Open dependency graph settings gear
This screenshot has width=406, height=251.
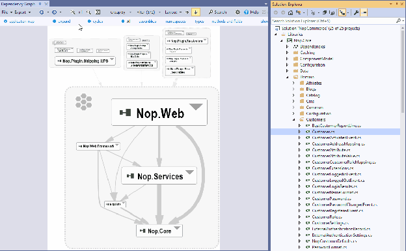pyautogui.click(x=237, y=12)
